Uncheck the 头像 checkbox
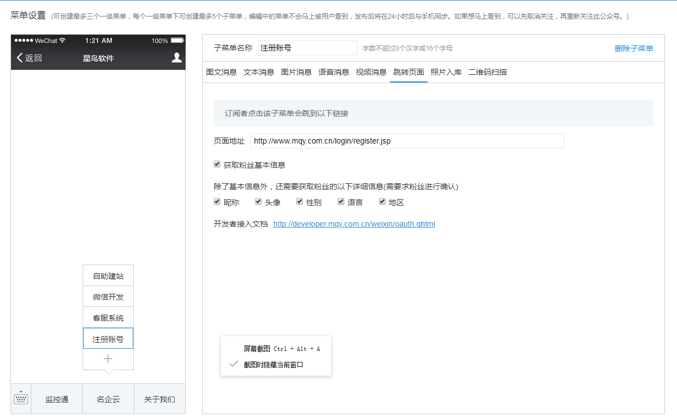677x418 pixels. [258, 202]
